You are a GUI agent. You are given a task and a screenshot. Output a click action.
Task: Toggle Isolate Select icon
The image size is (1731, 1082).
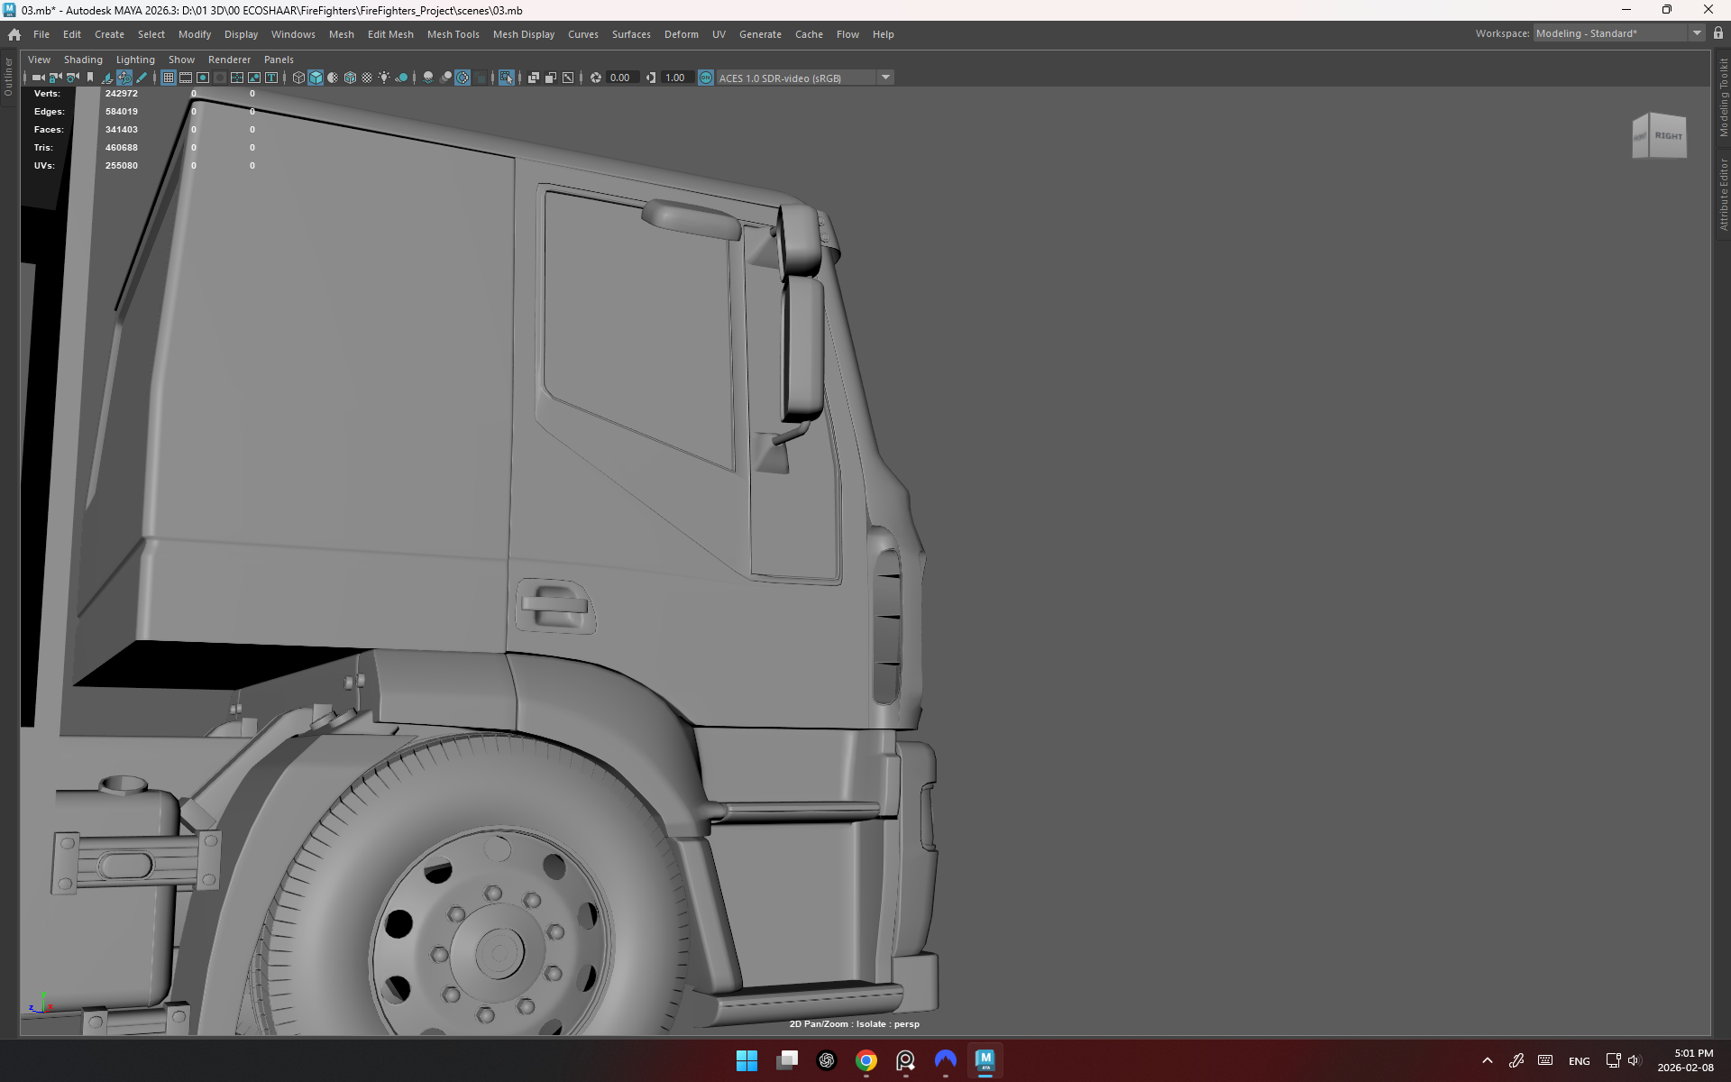coord(507,78)
